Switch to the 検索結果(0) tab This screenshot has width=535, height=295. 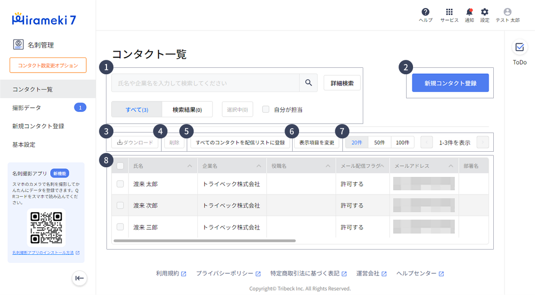(x=187, y=110)
